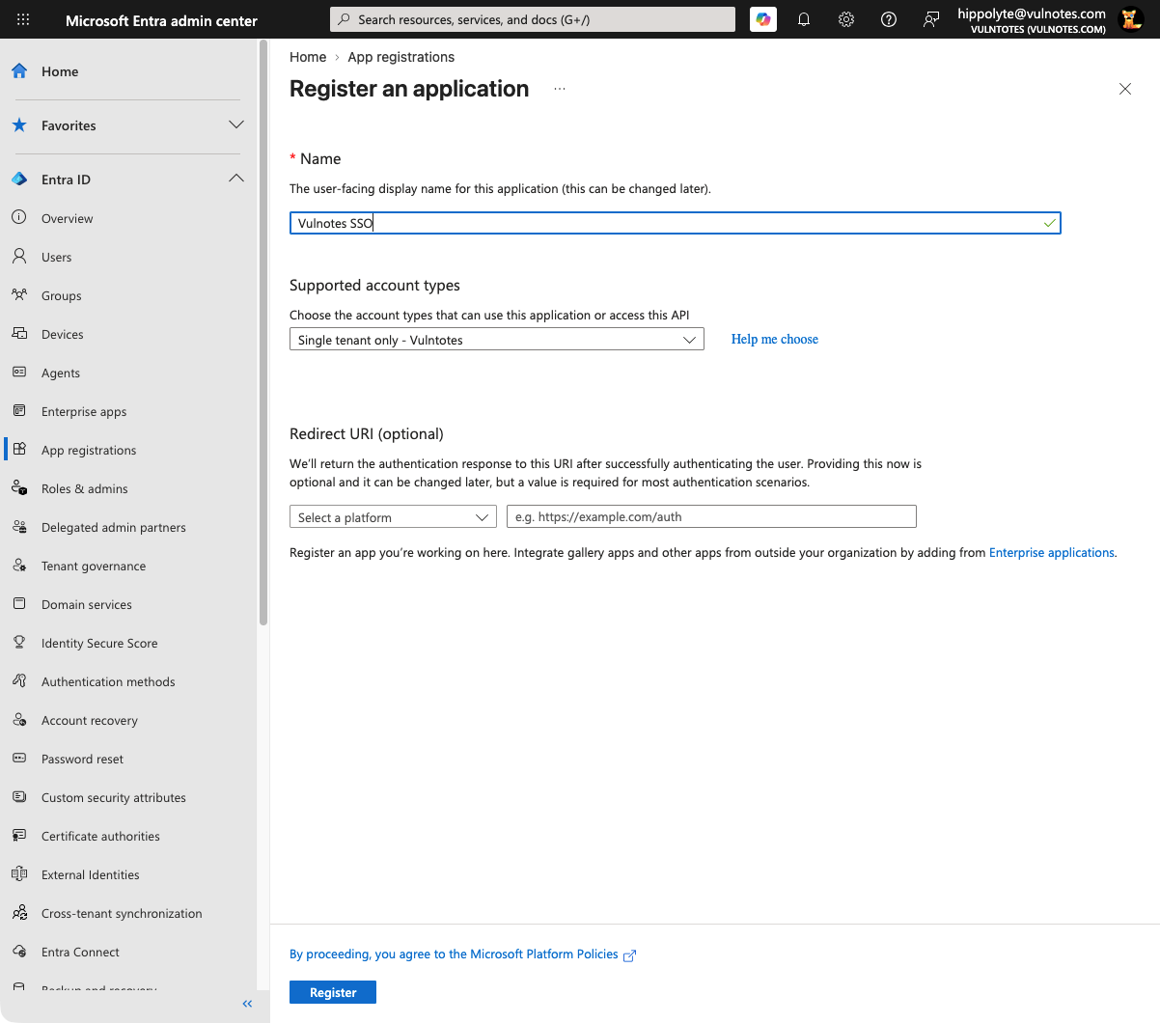Click the Register button
1160x1023 pixels.
pyautogui.click(x=333, y=992)
